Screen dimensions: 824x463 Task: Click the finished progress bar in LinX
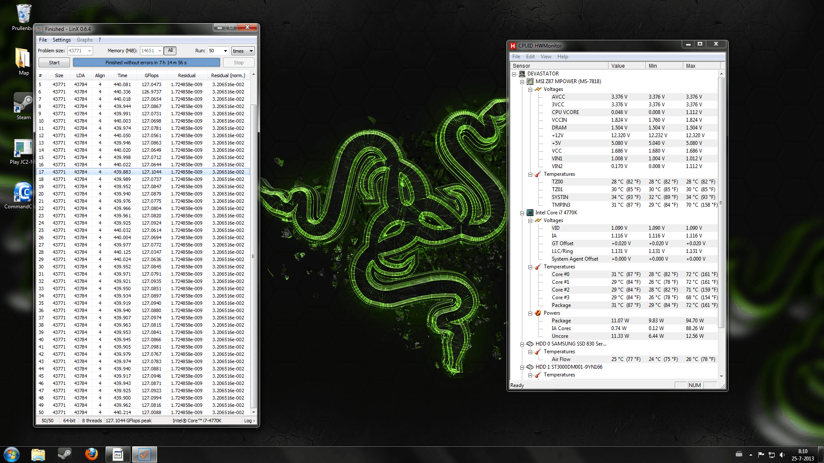click(146, 63)
